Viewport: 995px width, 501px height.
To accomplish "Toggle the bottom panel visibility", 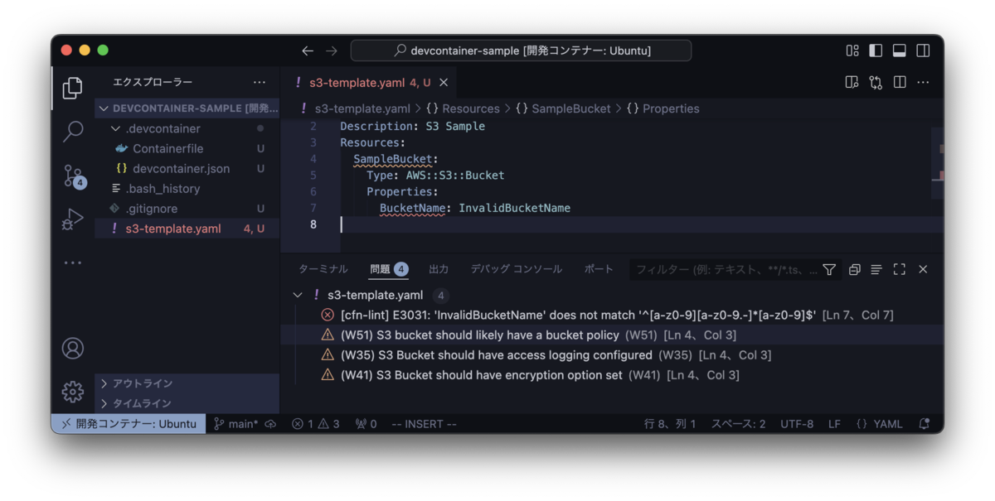I will (x=899, y=50).
